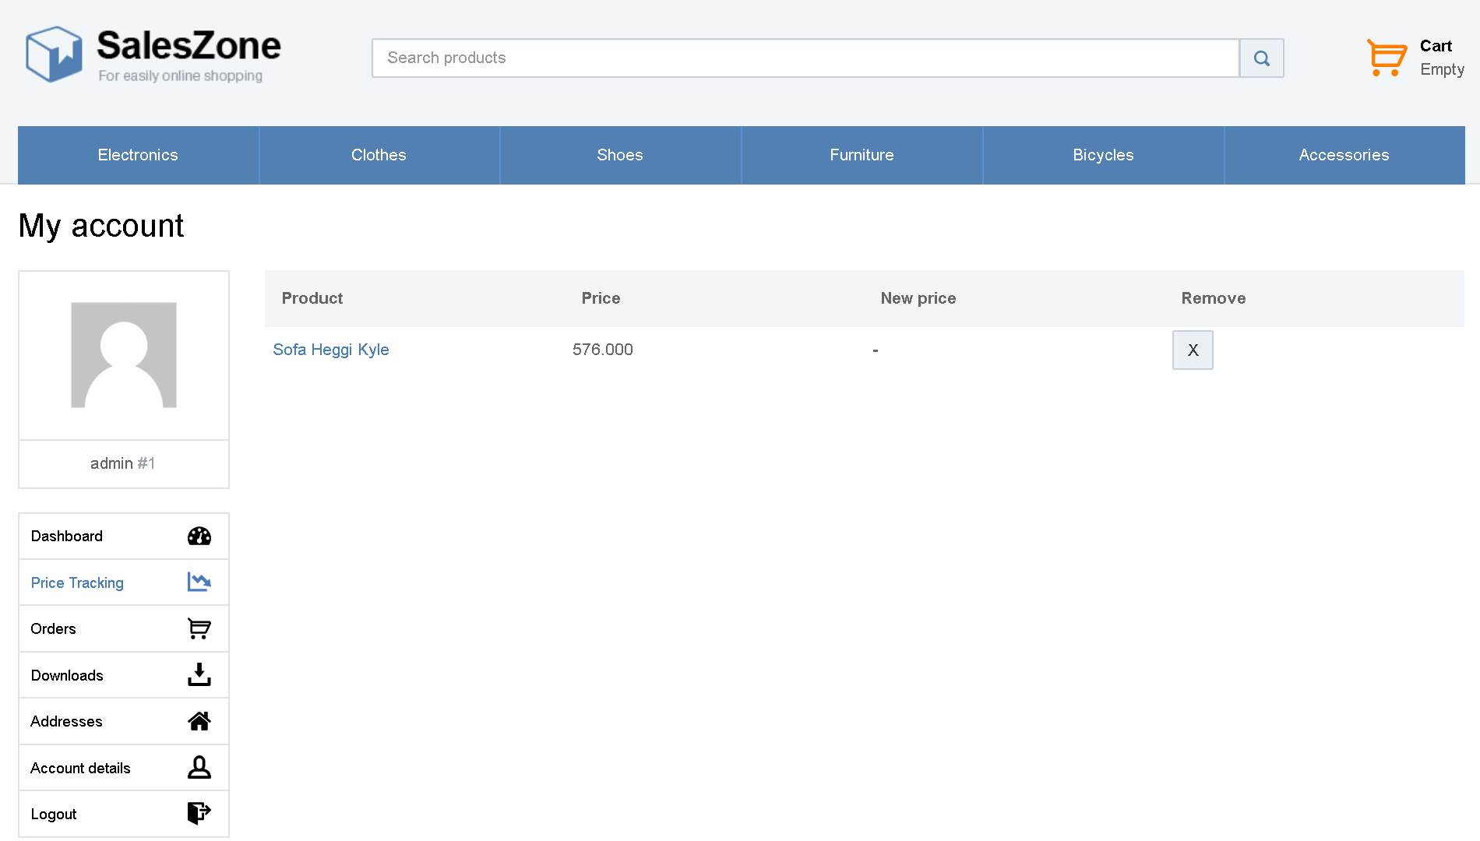This screenshot has width=1480, height=841.
Task: Open the Clothes category
Action: (379, 155)
